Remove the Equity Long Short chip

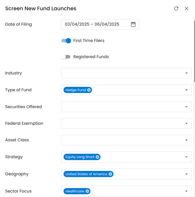97,157
